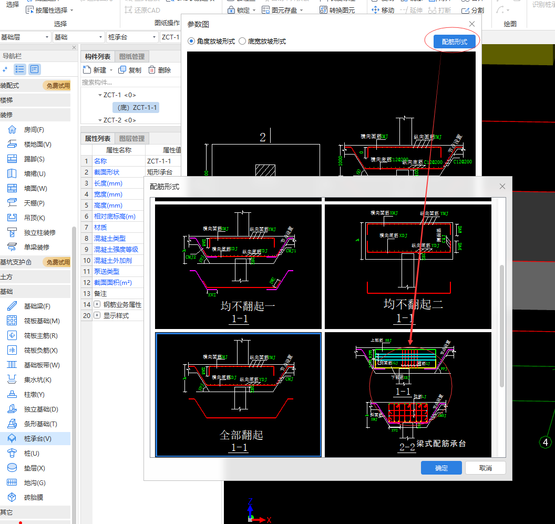Select the 吊顶(K) suspended ceiling icon
The image size is (555, 524).
[12, 218]
